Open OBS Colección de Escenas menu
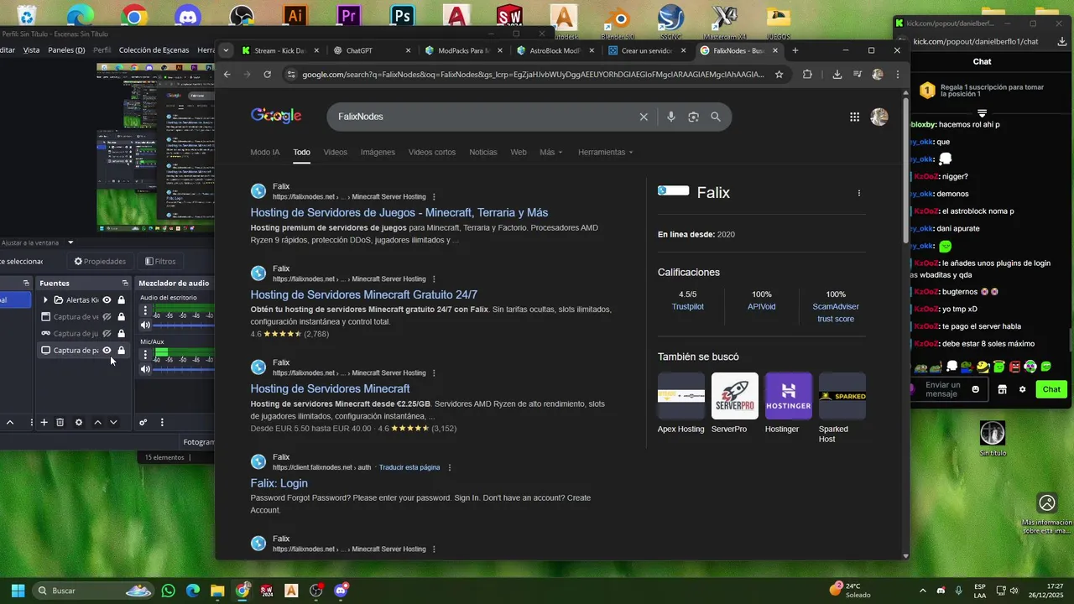Image resolution: width=1074 pixels, height=604 pixels. (154, 50)
